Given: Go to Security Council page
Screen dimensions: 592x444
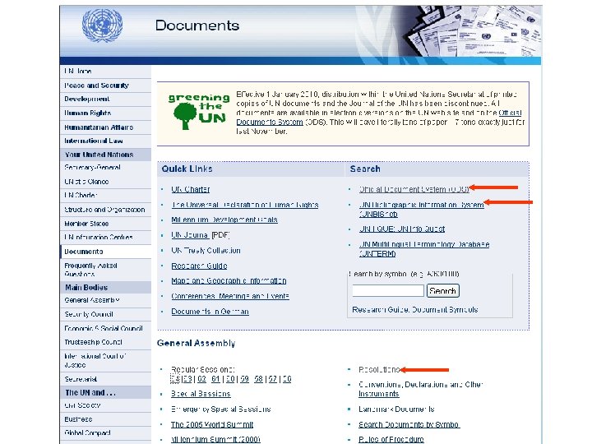Looking at the screenshot, I should coord(89,314).
